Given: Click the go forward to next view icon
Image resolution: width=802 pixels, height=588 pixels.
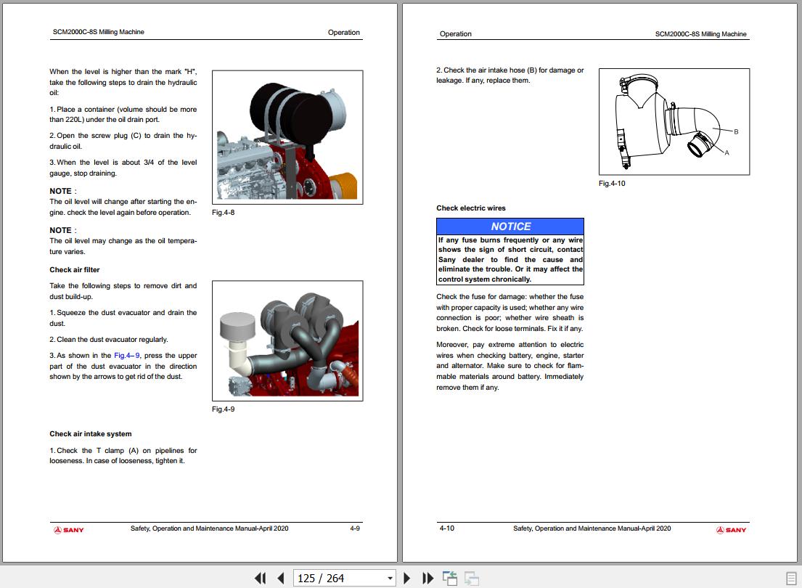Looking at the screenshot, I should [x=472, y=578].
